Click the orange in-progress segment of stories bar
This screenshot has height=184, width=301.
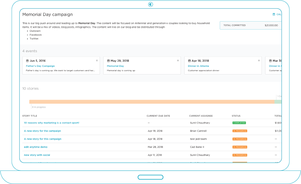pyautogui.click(x=151, y=102)
